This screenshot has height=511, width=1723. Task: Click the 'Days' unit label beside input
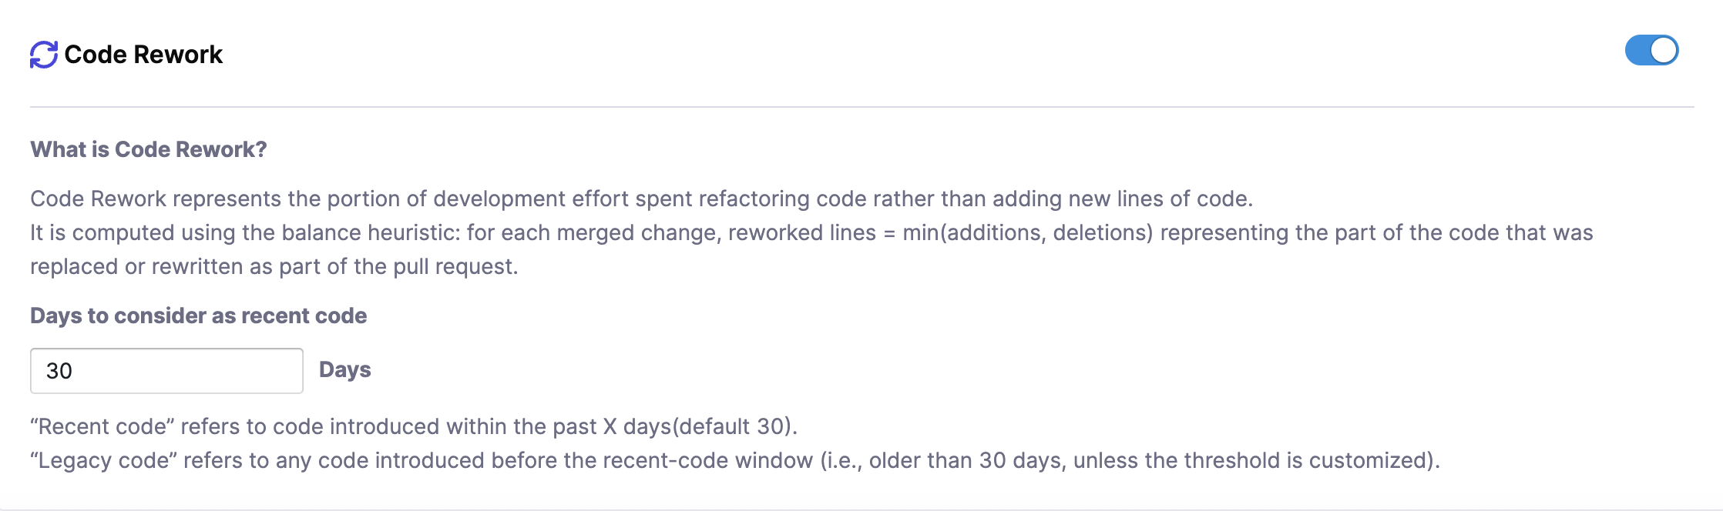coord(344,370)
